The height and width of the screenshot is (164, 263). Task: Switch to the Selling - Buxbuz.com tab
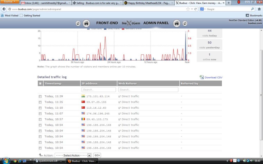pos(97,3)
